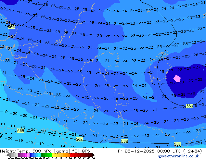This screenshot has height=159, width=206.
Task: Click the dark blue swatch in the color legend
Action: (31, 155)
